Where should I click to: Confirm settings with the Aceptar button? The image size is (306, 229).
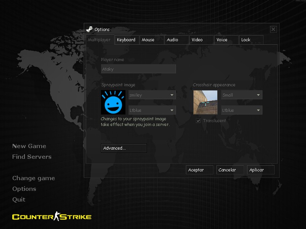[x=199, y=170]
